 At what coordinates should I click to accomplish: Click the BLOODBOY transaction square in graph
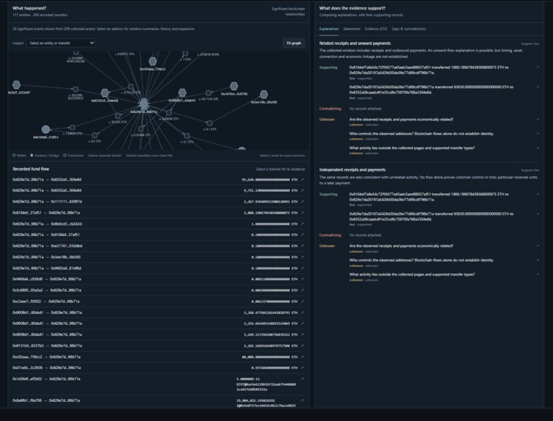(x=76, y=90)
